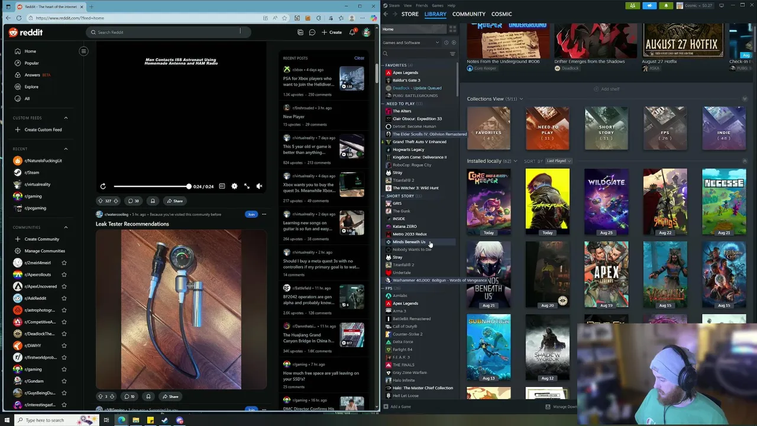Click Steam library ready-to-play filter icon

[454, 43]
